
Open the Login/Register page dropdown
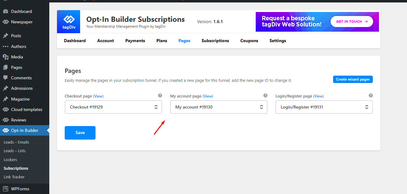(324, 107)
